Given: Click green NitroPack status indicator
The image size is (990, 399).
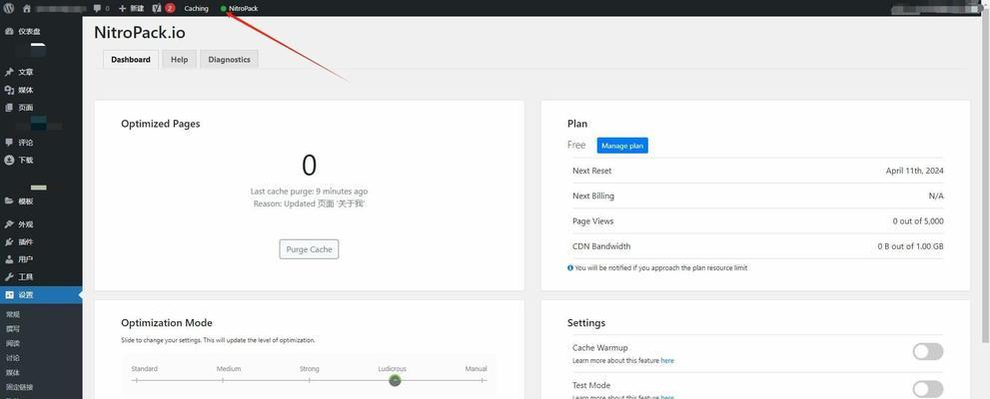Looking at the screenshot, I should tap(224, 8).
